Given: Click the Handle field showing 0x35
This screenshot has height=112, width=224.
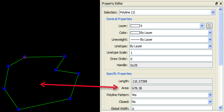Looking at the screenshot, I should tap(171, 65).
